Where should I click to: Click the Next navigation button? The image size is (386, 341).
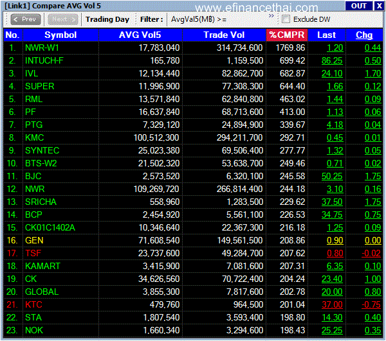click(63, 19)
